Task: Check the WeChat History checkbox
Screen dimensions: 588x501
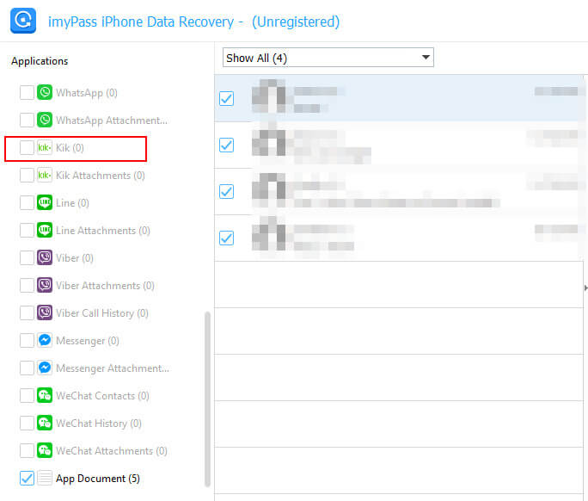Action: click(27, 423)
